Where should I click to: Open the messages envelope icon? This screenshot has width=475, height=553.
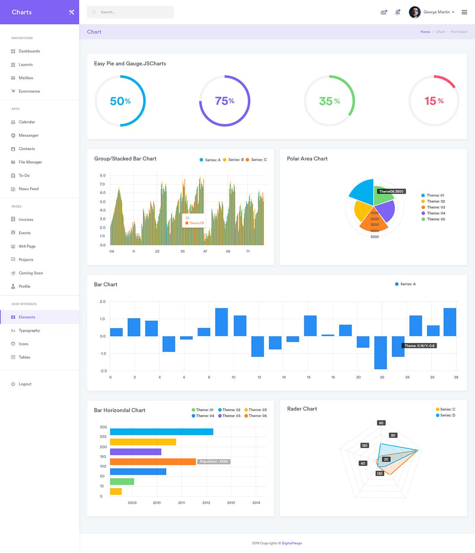pos(383,12)
